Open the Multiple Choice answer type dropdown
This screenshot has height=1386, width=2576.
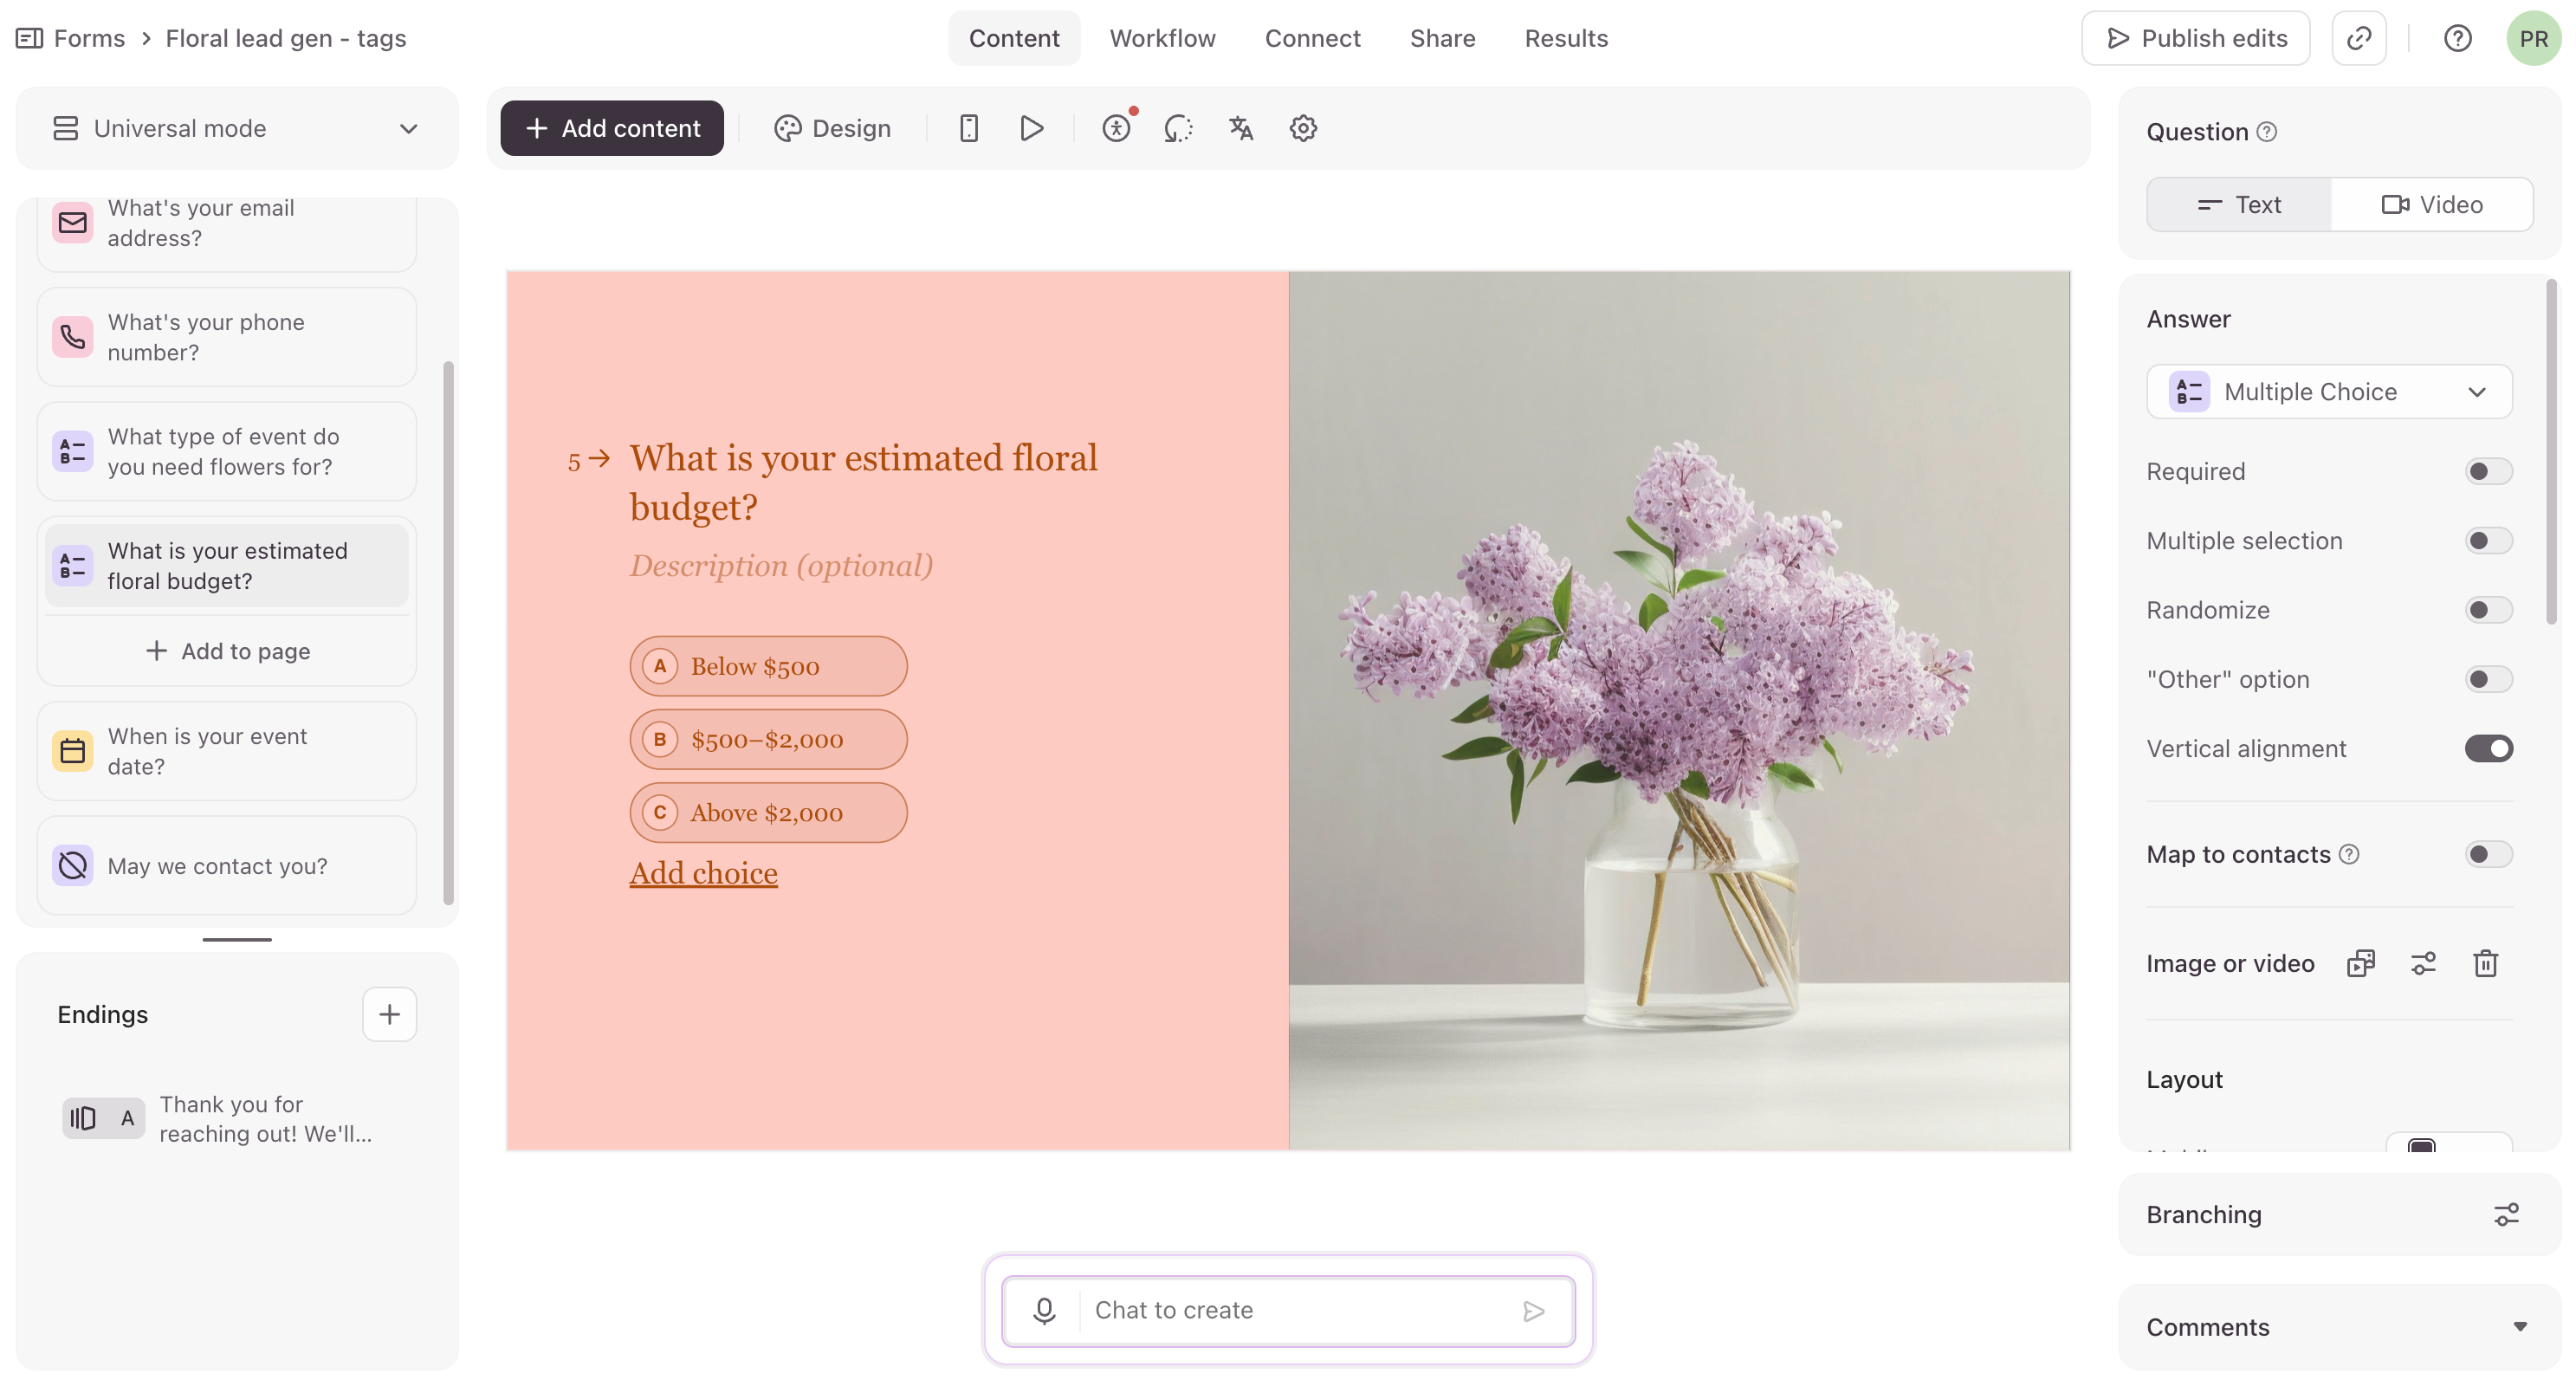(2328, 392)
